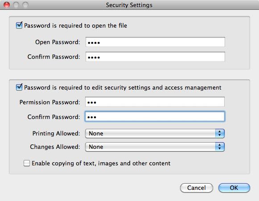Click the disabled yellow minimize button
The width and height of the screenshot is (259, 201).
[16, 5]
